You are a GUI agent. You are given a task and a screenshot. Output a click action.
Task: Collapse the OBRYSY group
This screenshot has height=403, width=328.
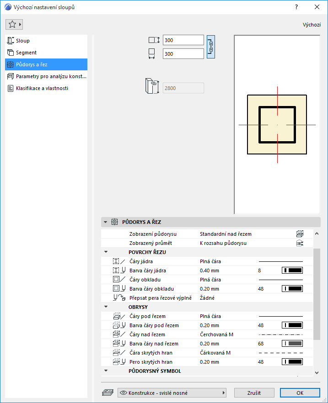point(106,307)
